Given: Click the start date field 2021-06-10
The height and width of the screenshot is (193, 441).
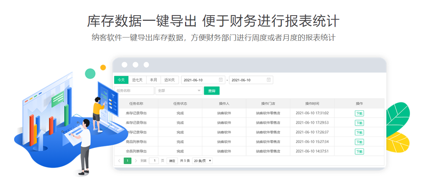Looking at the screenshot, I should pos(203,80).
